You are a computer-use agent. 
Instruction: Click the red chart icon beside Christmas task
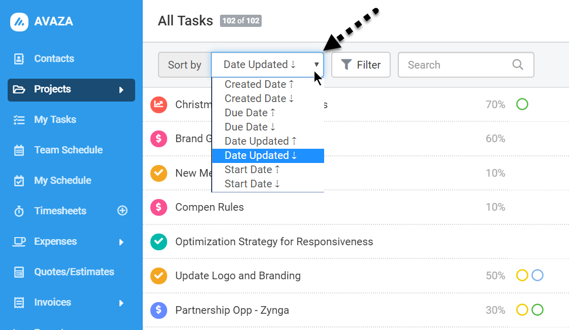pos(159,105)
